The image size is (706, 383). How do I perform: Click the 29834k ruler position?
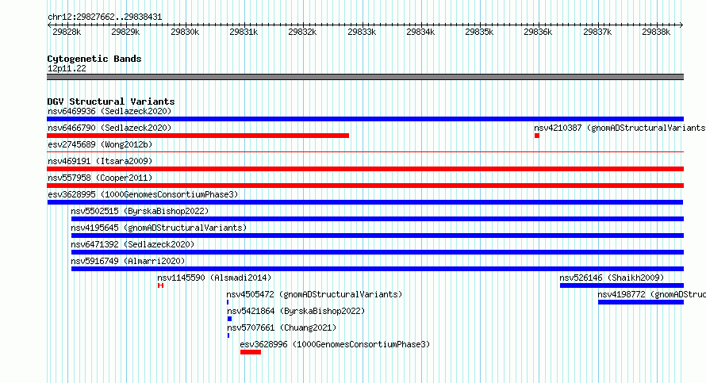point(420,32)
